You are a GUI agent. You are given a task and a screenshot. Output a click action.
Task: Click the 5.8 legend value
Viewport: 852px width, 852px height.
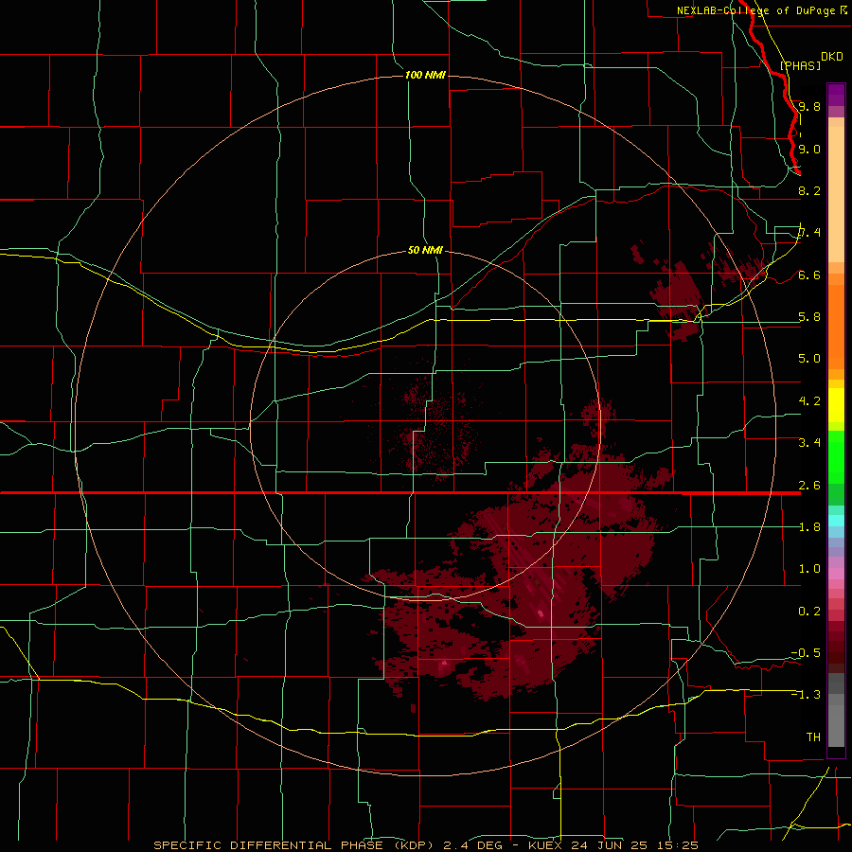click(809, 317)
